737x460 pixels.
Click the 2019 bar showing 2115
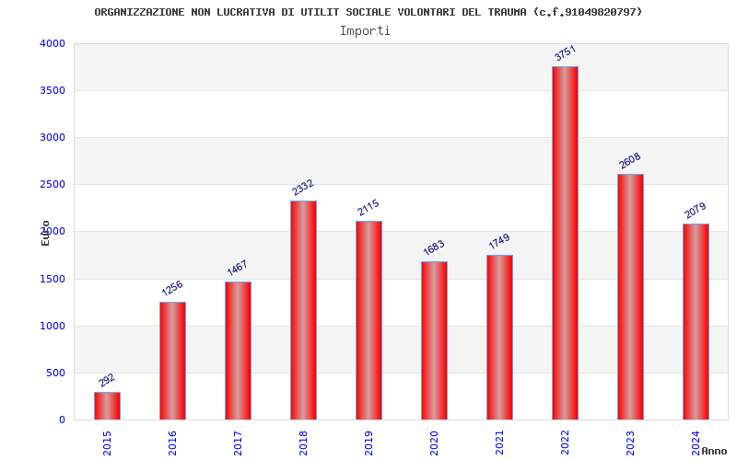point(368,320)
